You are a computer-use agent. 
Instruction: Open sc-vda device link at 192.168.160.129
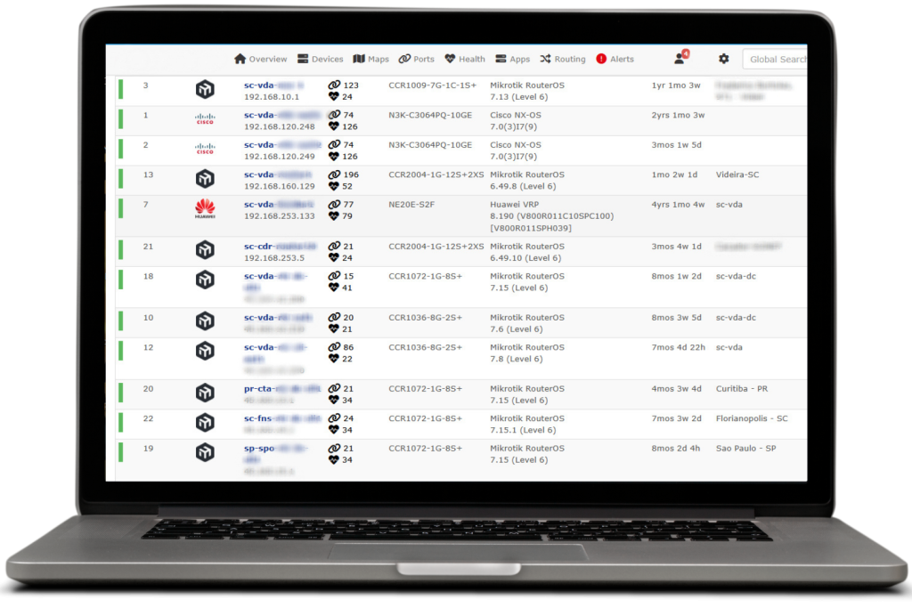pyautogui.click(x=278, y=174)
